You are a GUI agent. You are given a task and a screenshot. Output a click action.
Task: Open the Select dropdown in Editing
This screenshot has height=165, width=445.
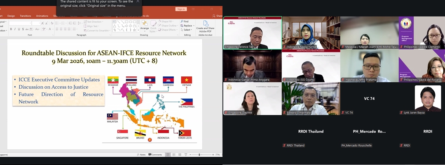(185, 30)
